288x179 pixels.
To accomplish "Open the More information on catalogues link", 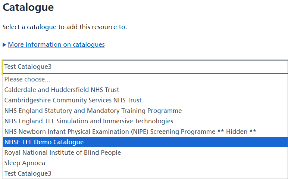I will point(56,44).
